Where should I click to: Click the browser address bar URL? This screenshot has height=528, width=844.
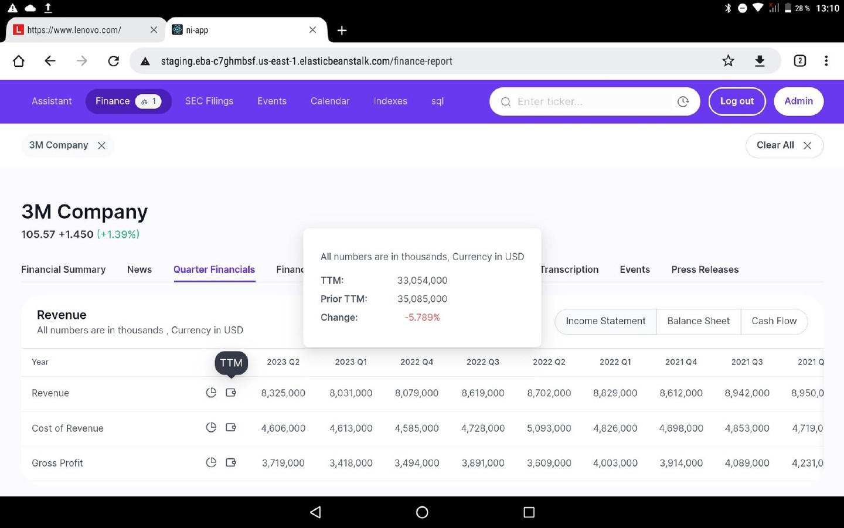[307, 61]
